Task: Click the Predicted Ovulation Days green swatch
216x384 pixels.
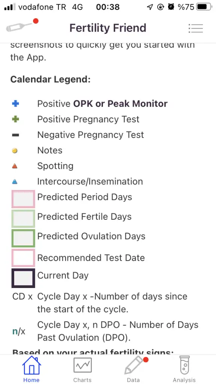Action: coord(23,238)
